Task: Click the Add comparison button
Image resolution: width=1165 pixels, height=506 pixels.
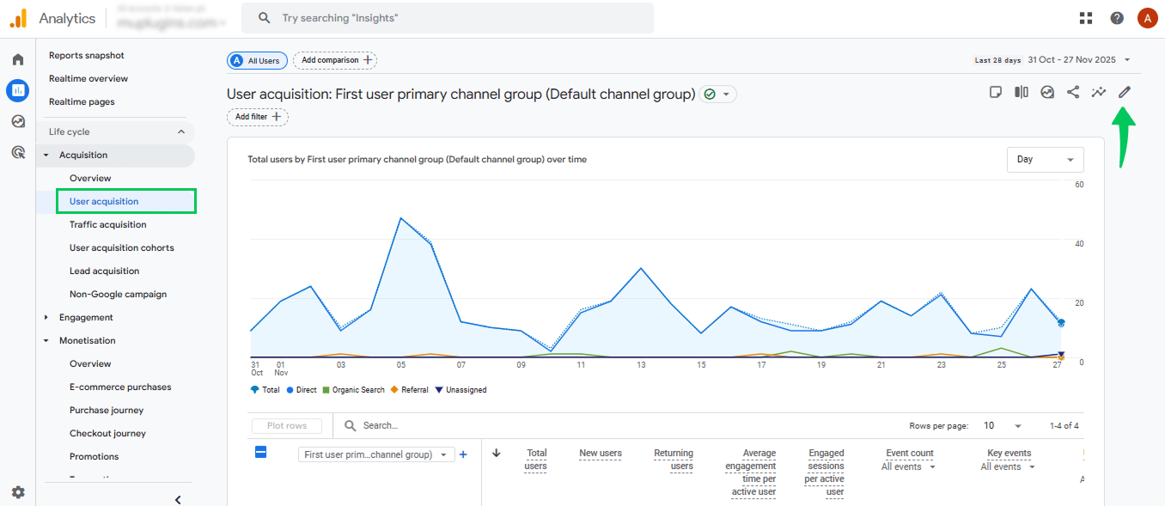Action: [335, 60]
